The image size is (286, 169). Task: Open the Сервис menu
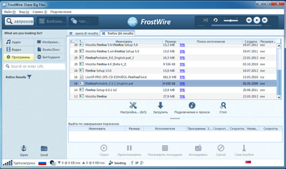tap(40, 12)
